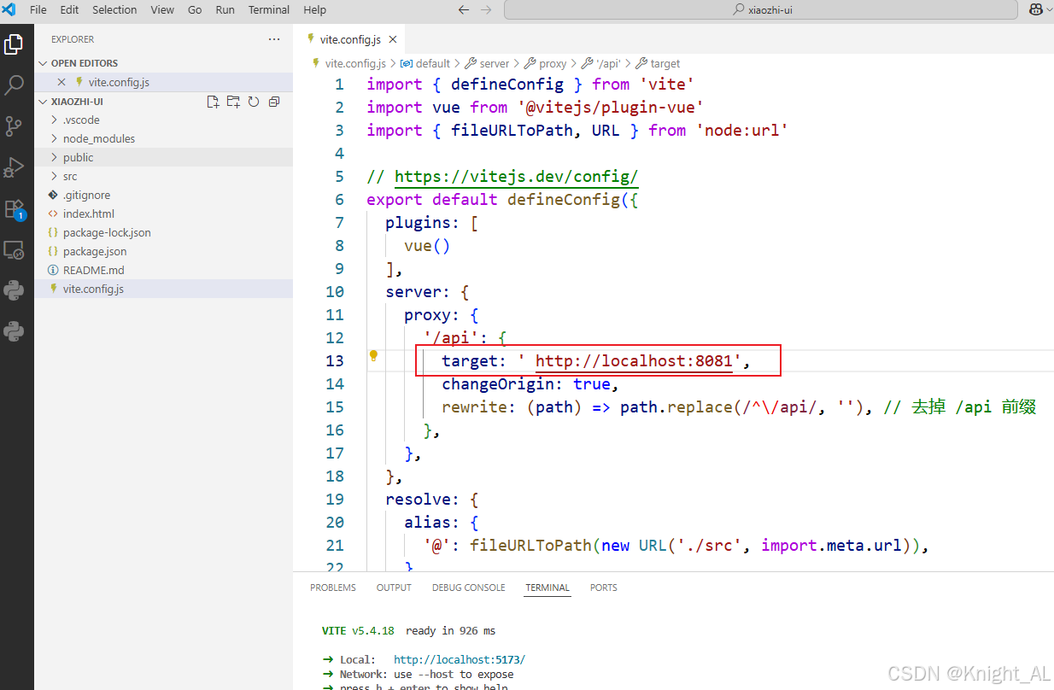Viewport: 1054px width, 690px height.
Task: Click the lightbulb code action icon
Action: (x=373, y=356)
